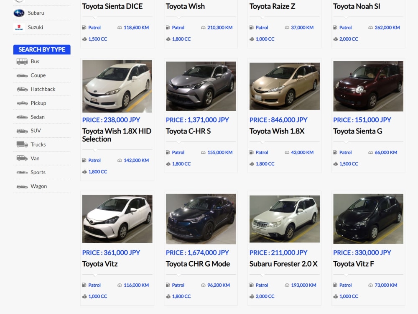Open Toyota Sienta G listing title

click(357, 131)
